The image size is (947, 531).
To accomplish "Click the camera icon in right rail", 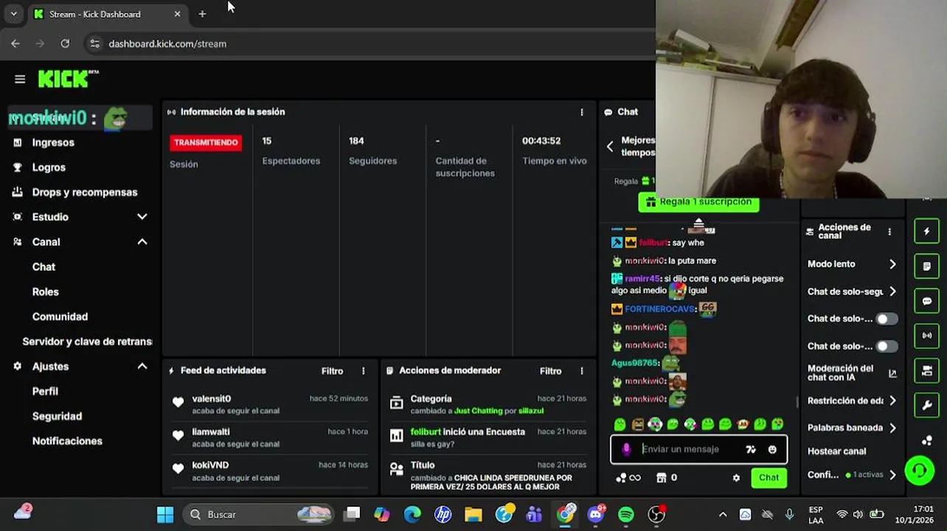I will click(927, 370).
